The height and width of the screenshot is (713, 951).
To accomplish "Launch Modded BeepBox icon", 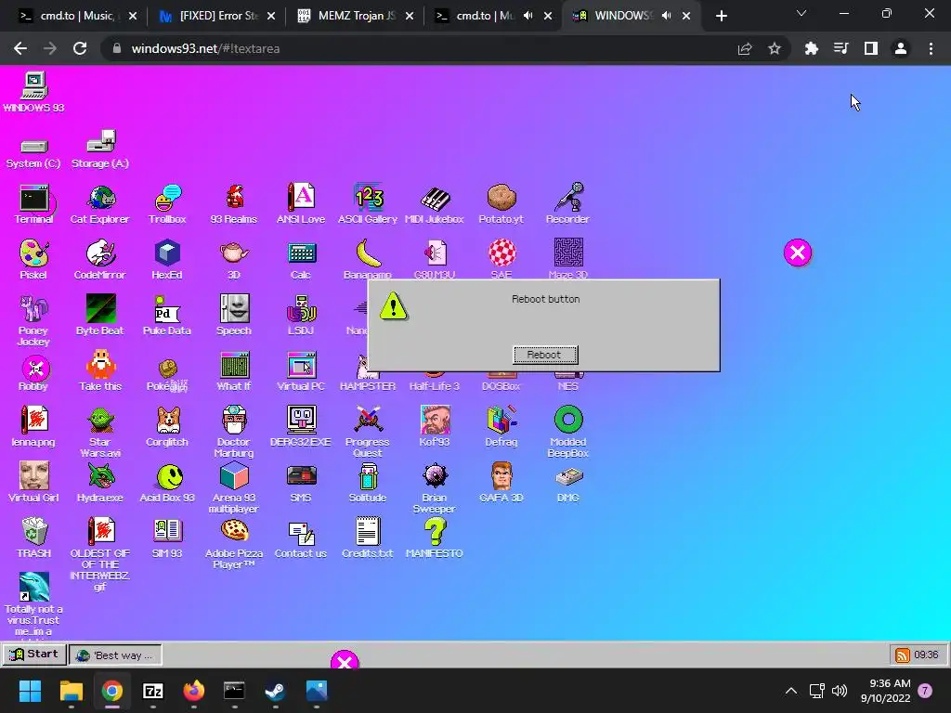I will [568, 420].
